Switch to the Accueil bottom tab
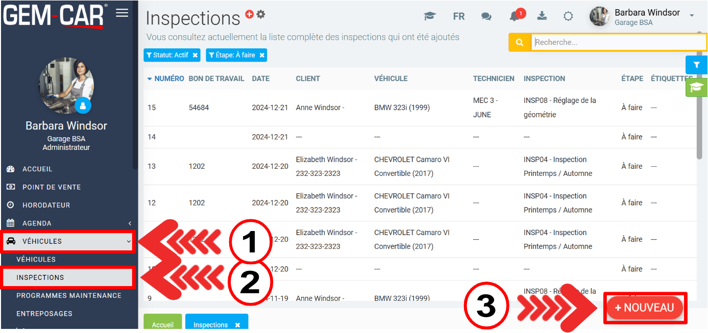This screenshot has width=708, height=333. [x=163, y=325]
